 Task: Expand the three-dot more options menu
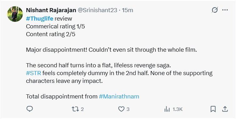pyautogui.click(x=225, y=10)
